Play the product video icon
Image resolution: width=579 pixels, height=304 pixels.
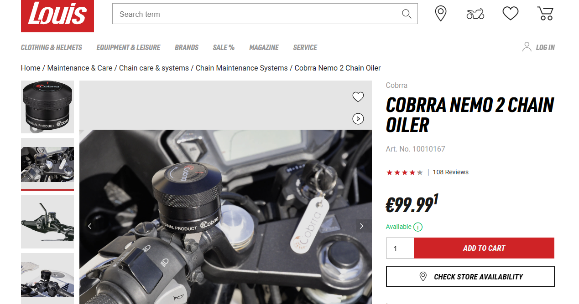pos(358,119)
